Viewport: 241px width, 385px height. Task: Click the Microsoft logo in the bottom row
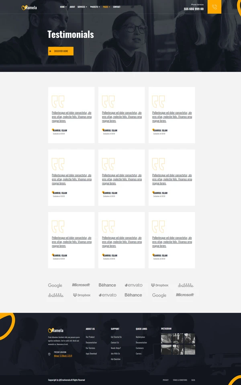click(185, 295)
